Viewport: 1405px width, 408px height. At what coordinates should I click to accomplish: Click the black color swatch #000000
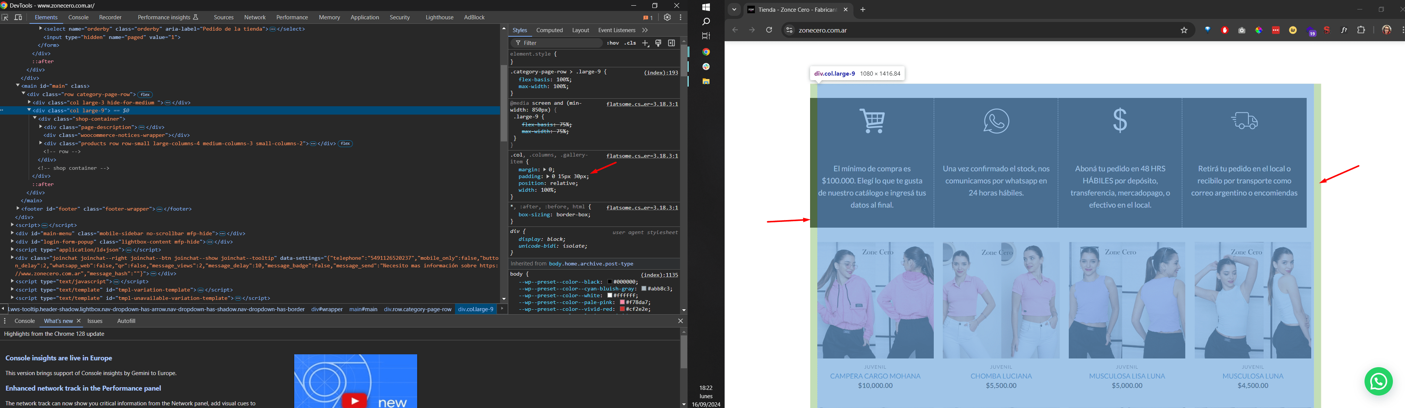pyautogui.click(x=610, y=282)
